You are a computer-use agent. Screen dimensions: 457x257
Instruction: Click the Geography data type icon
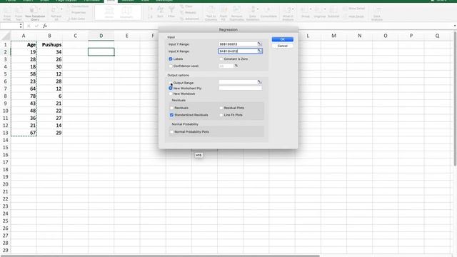click(x=126, y=13)
